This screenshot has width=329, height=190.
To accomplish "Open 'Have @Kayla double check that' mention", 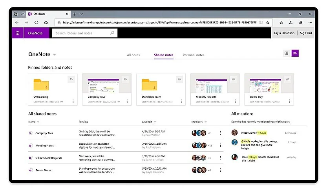I will click(x=260, y=159).
